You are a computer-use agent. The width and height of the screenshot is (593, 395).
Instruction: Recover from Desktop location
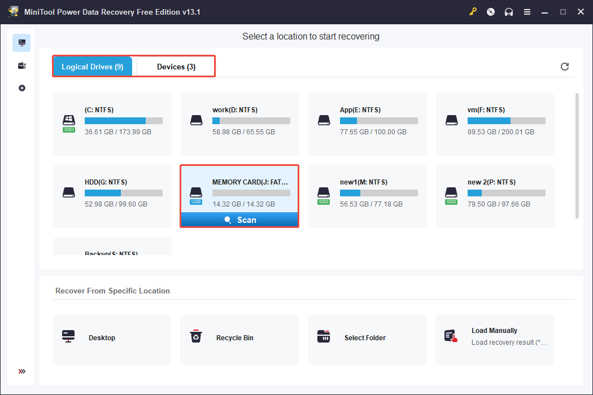click(112, 340)
